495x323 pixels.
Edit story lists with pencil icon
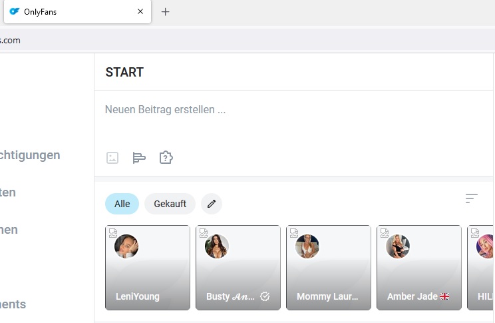coord(212,204)
